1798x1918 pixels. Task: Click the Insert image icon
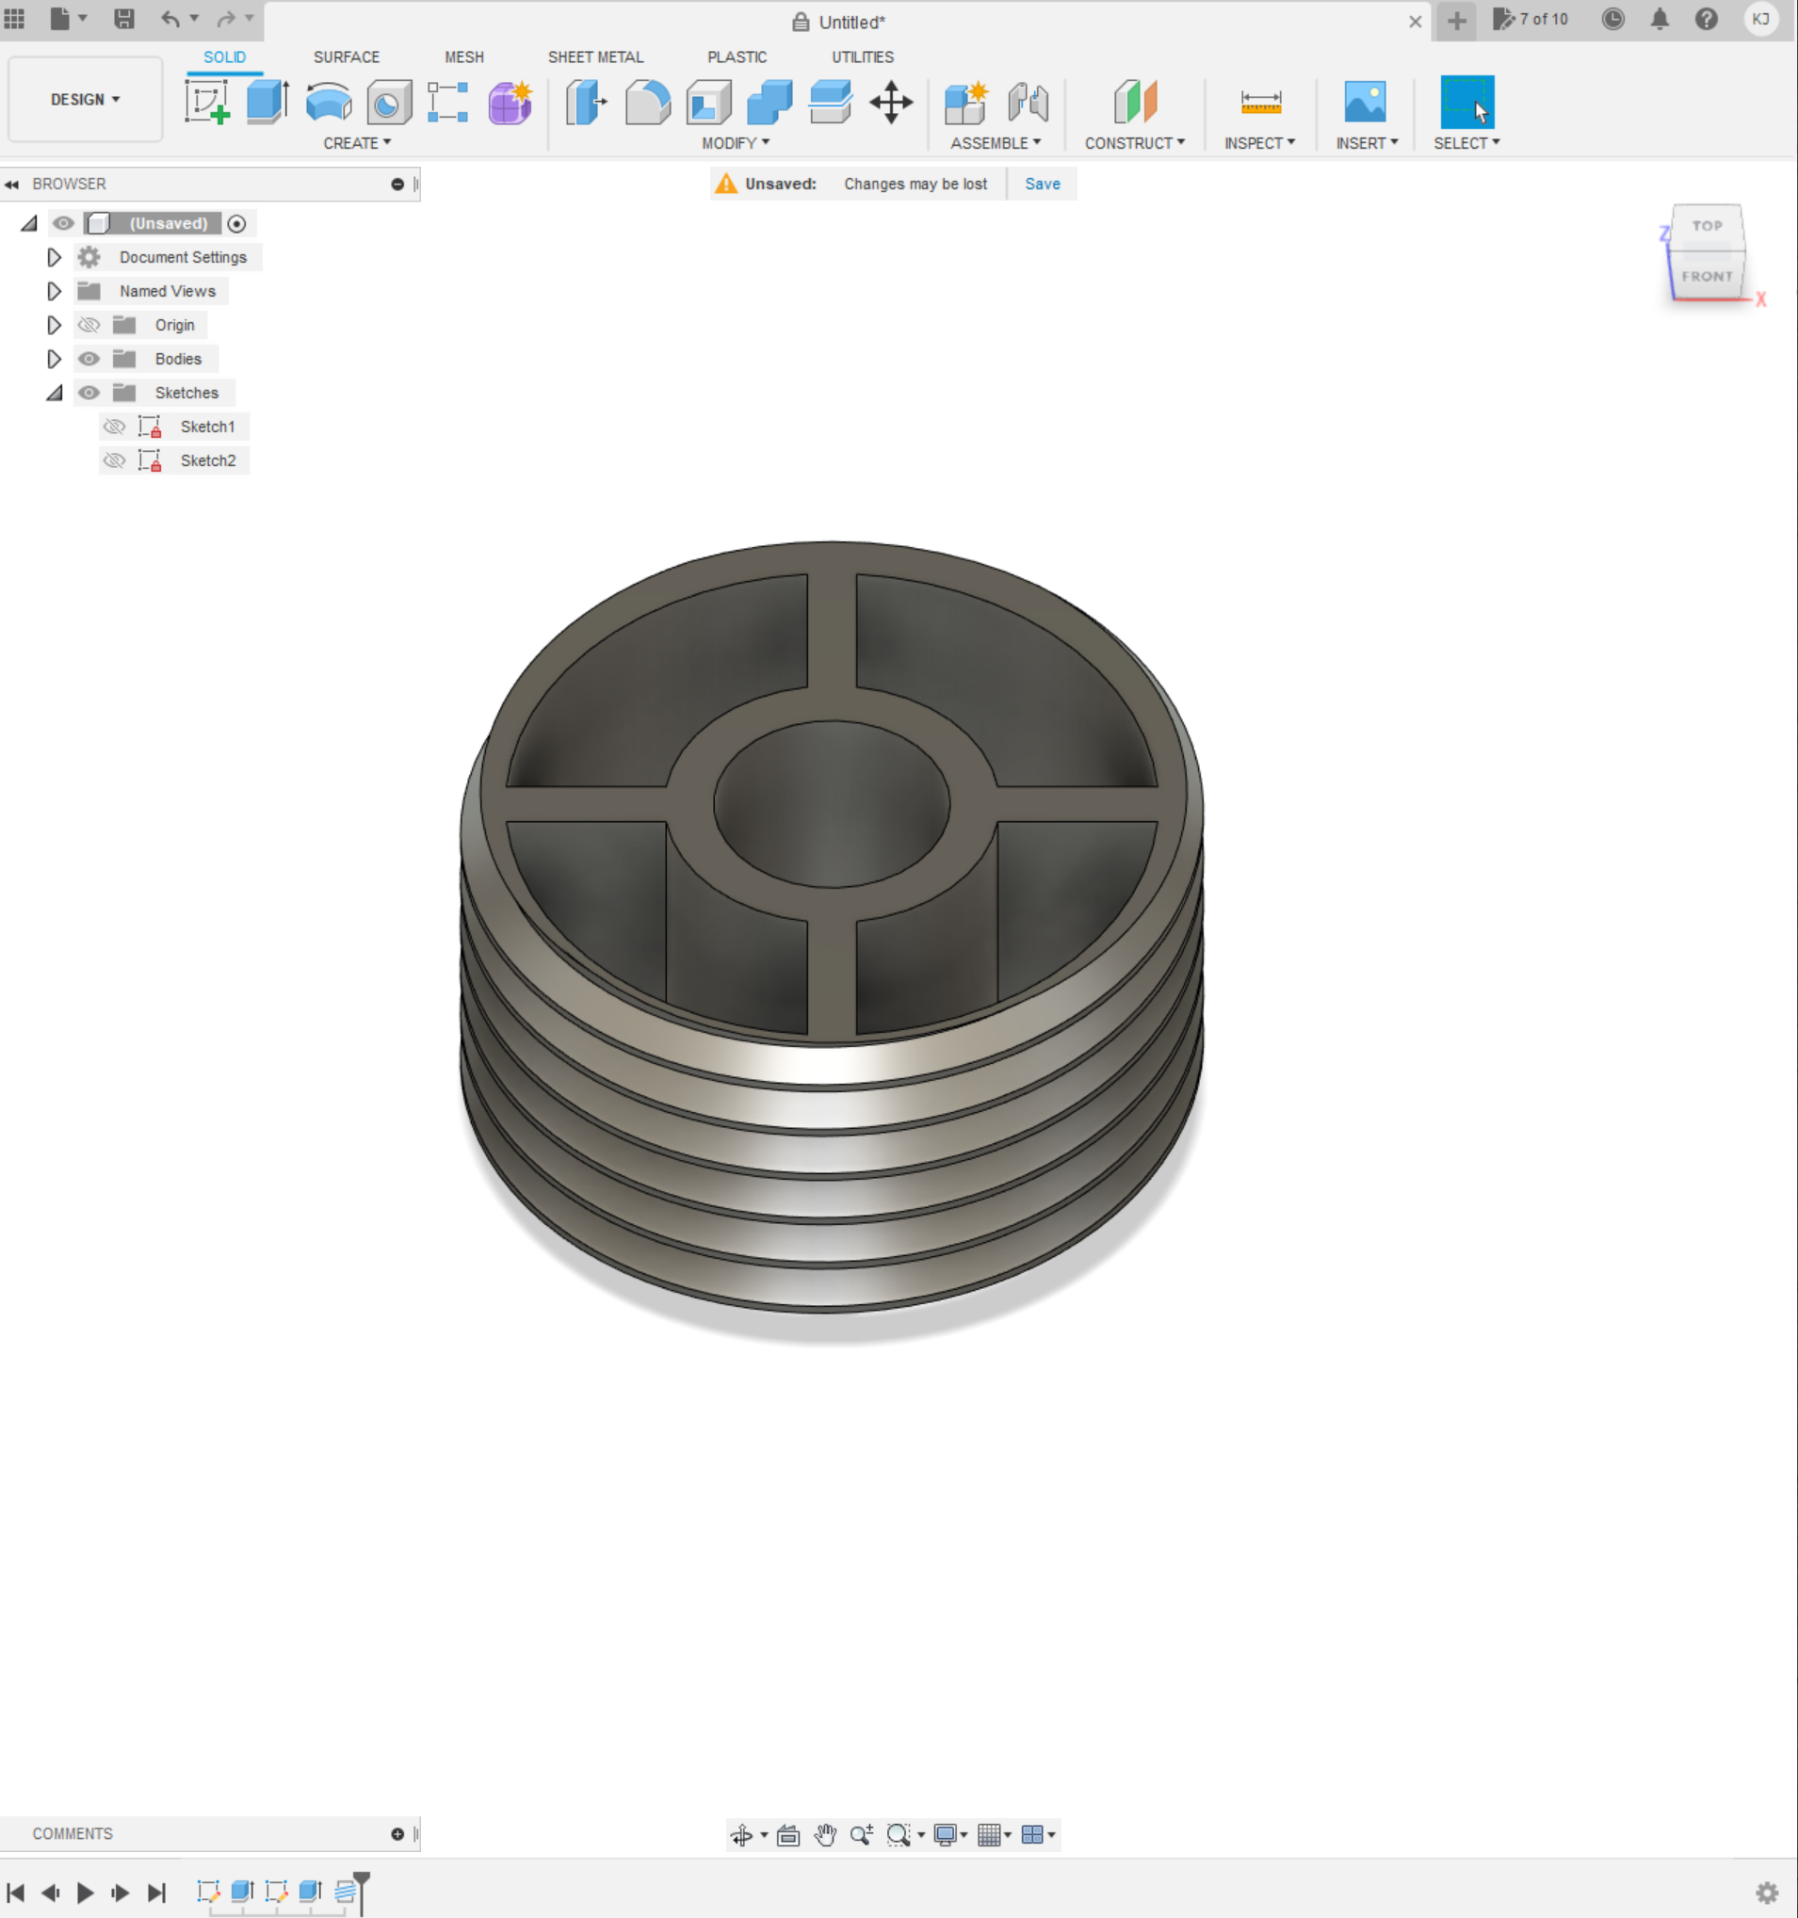pyautogui.click(x=1365, y=103)
